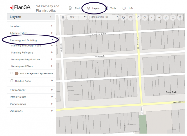This screenshot has height=136, width=187.
Task: Open the Layers menu
Action: 93,8
